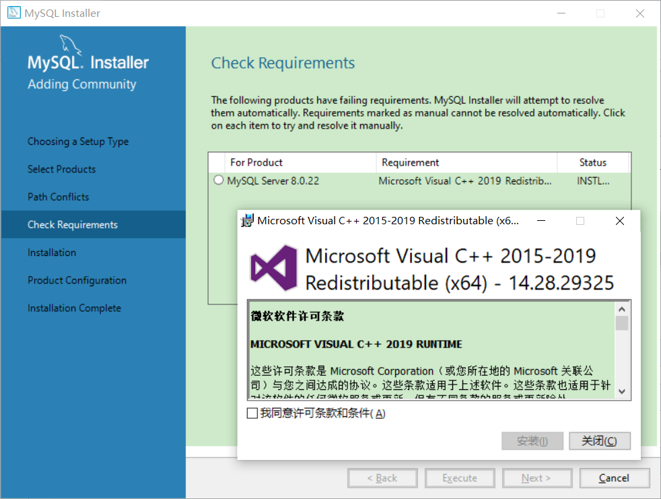Viewport: 661px width, 499px height.
Task: Click the MySQL Server 8.0.22 row text
Action: 273,181
